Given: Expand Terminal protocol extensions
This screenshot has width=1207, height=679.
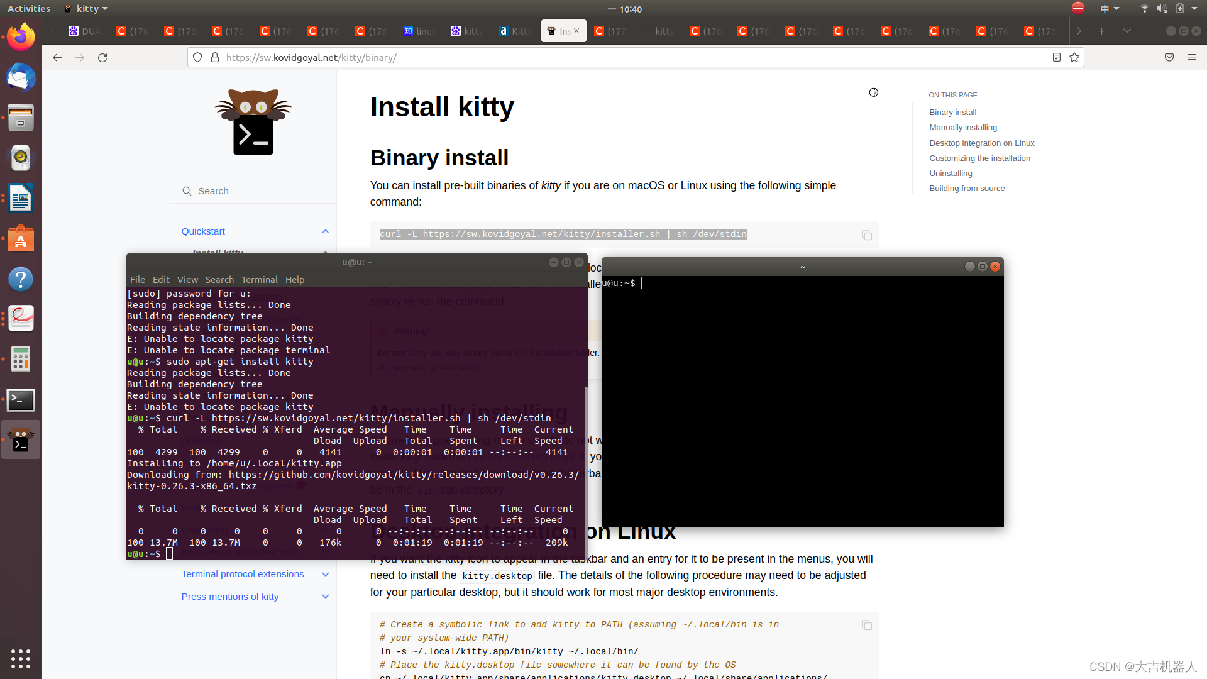Looking at the screenshot, I should 325,574.
